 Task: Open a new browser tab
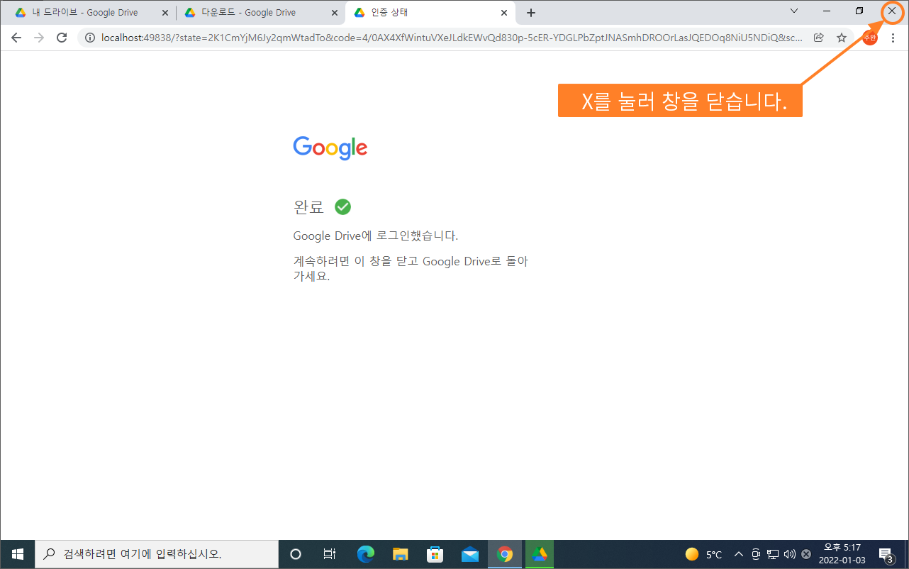[531, 13]
